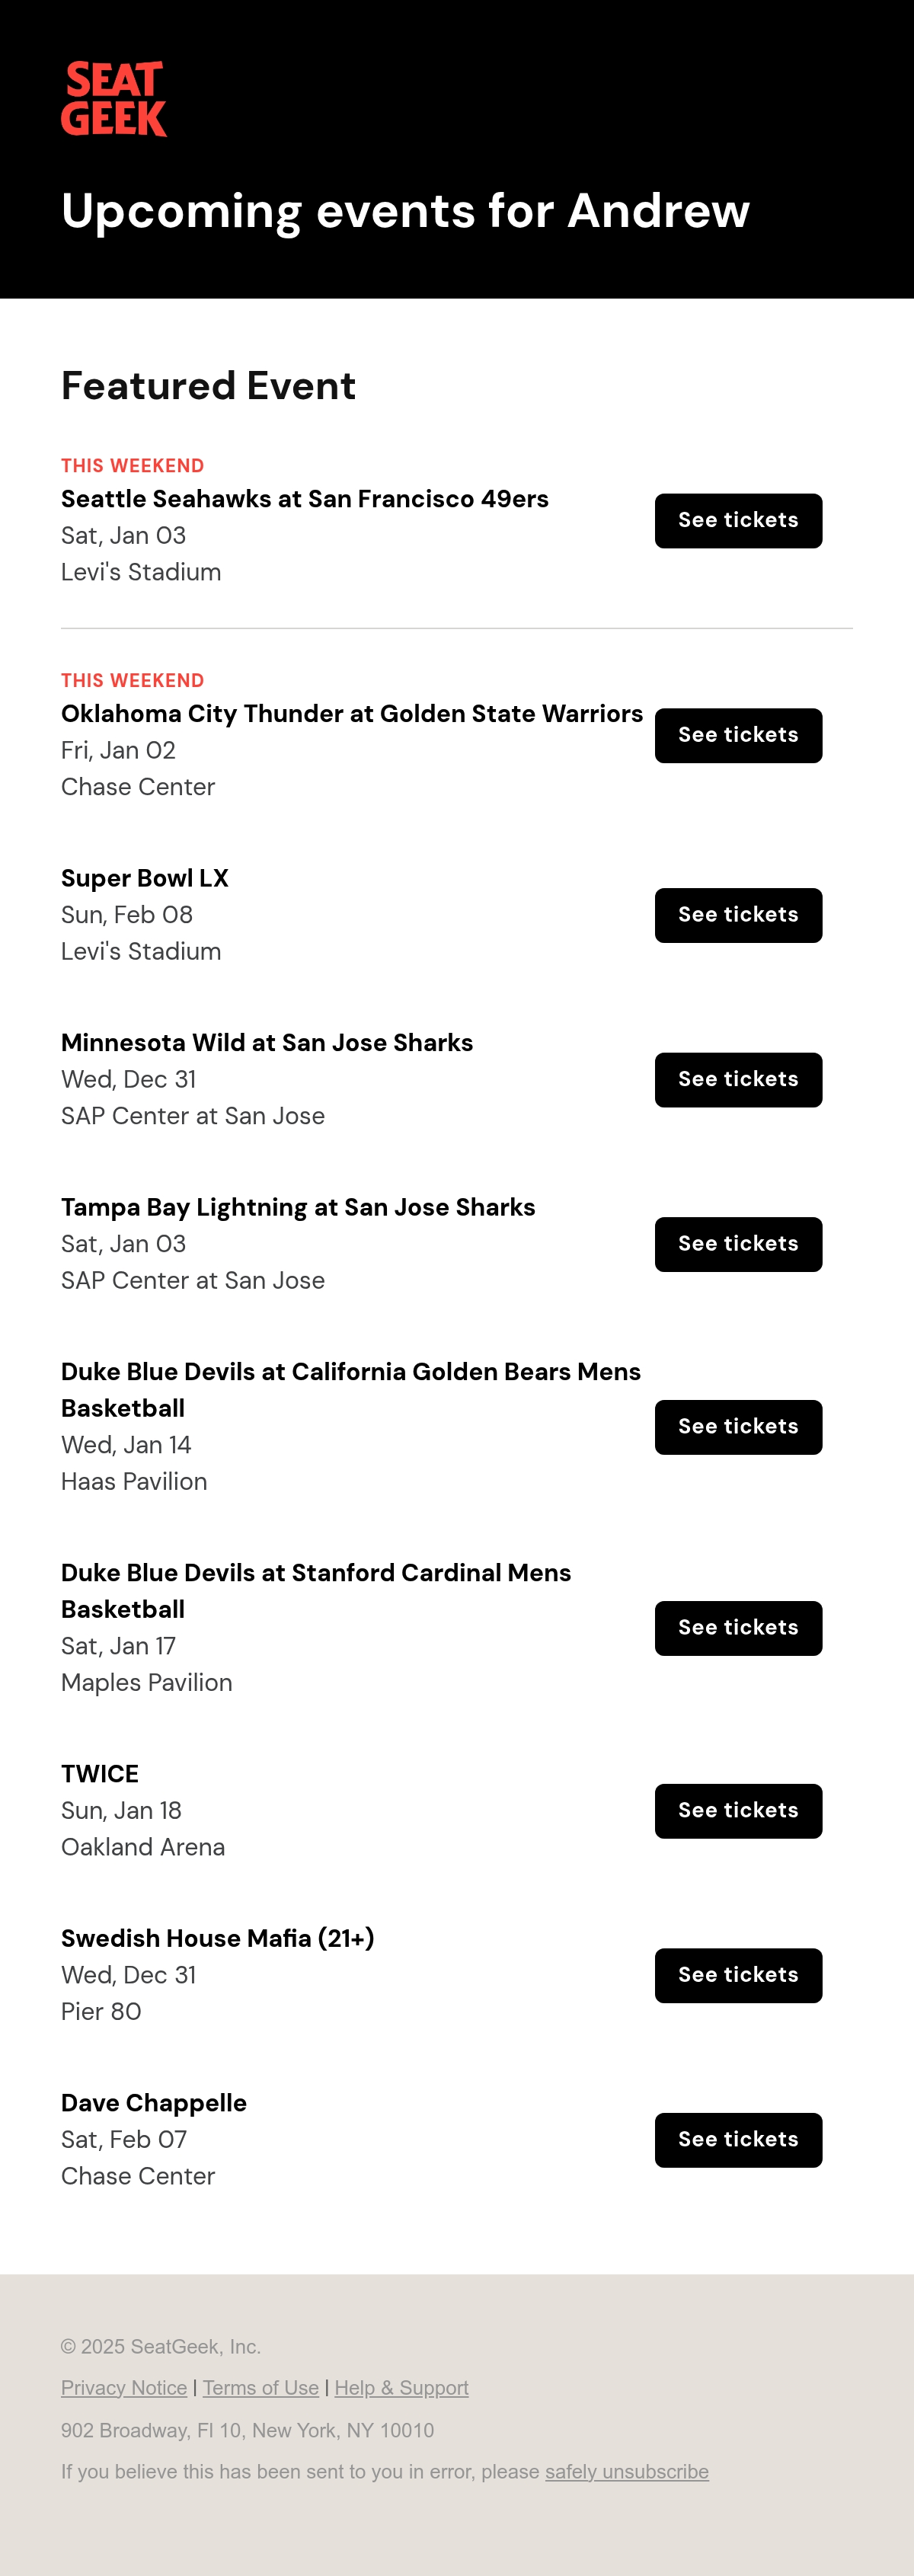See tickets for Dave Chappelle show
Viewport: 914px width, 2576px height.
(x=738, y=2140)
